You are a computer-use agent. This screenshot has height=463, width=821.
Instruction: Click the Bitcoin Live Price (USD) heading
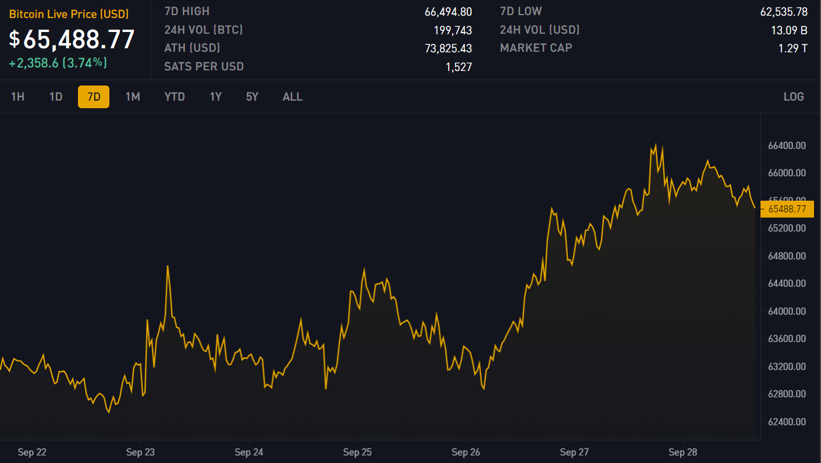(69, 14)
